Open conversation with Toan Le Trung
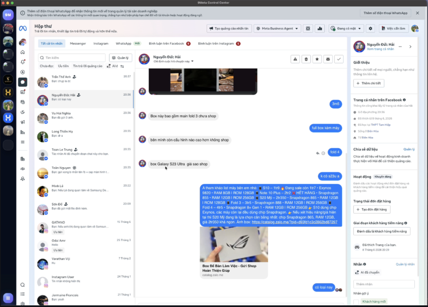The image size is (428, 307). pyautogui.click(x=84, y=154)
